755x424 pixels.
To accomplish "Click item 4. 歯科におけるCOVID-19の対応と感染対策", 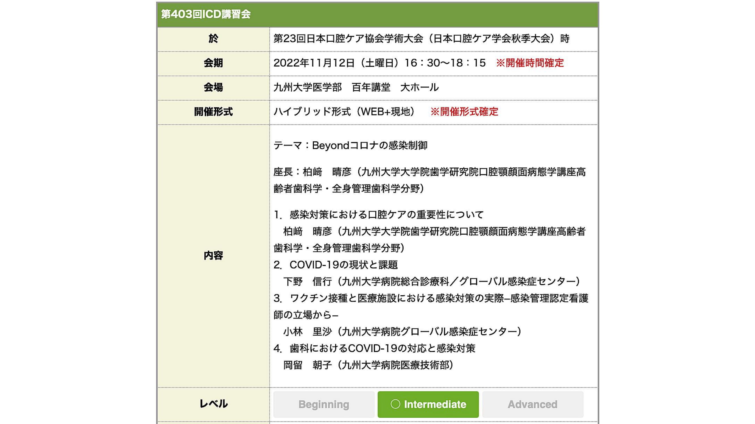I will 375,348.
